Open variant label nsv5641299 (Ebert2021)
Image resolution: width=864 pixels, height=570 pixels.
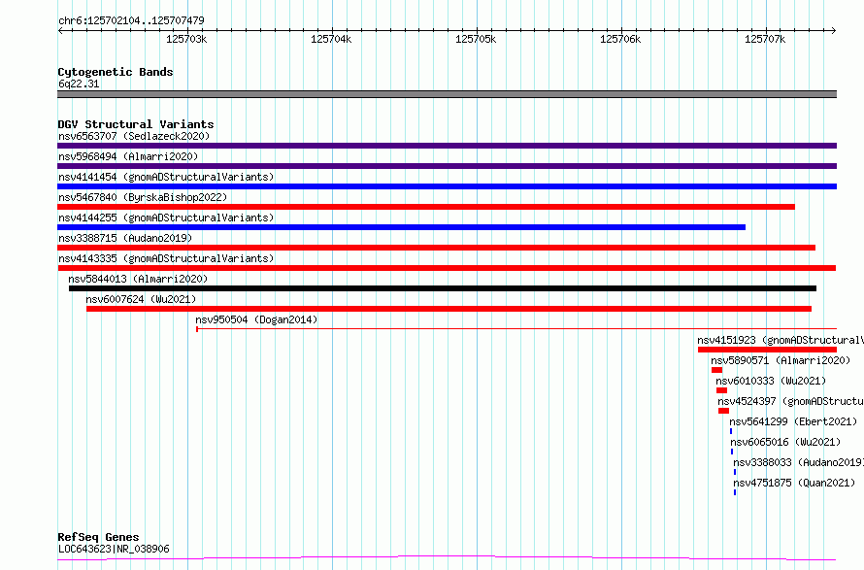coord(793,421)
